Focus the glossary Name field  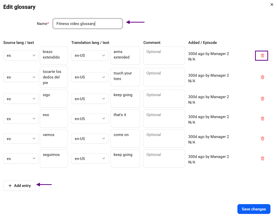pyautogui.click(x=88, y=23)
